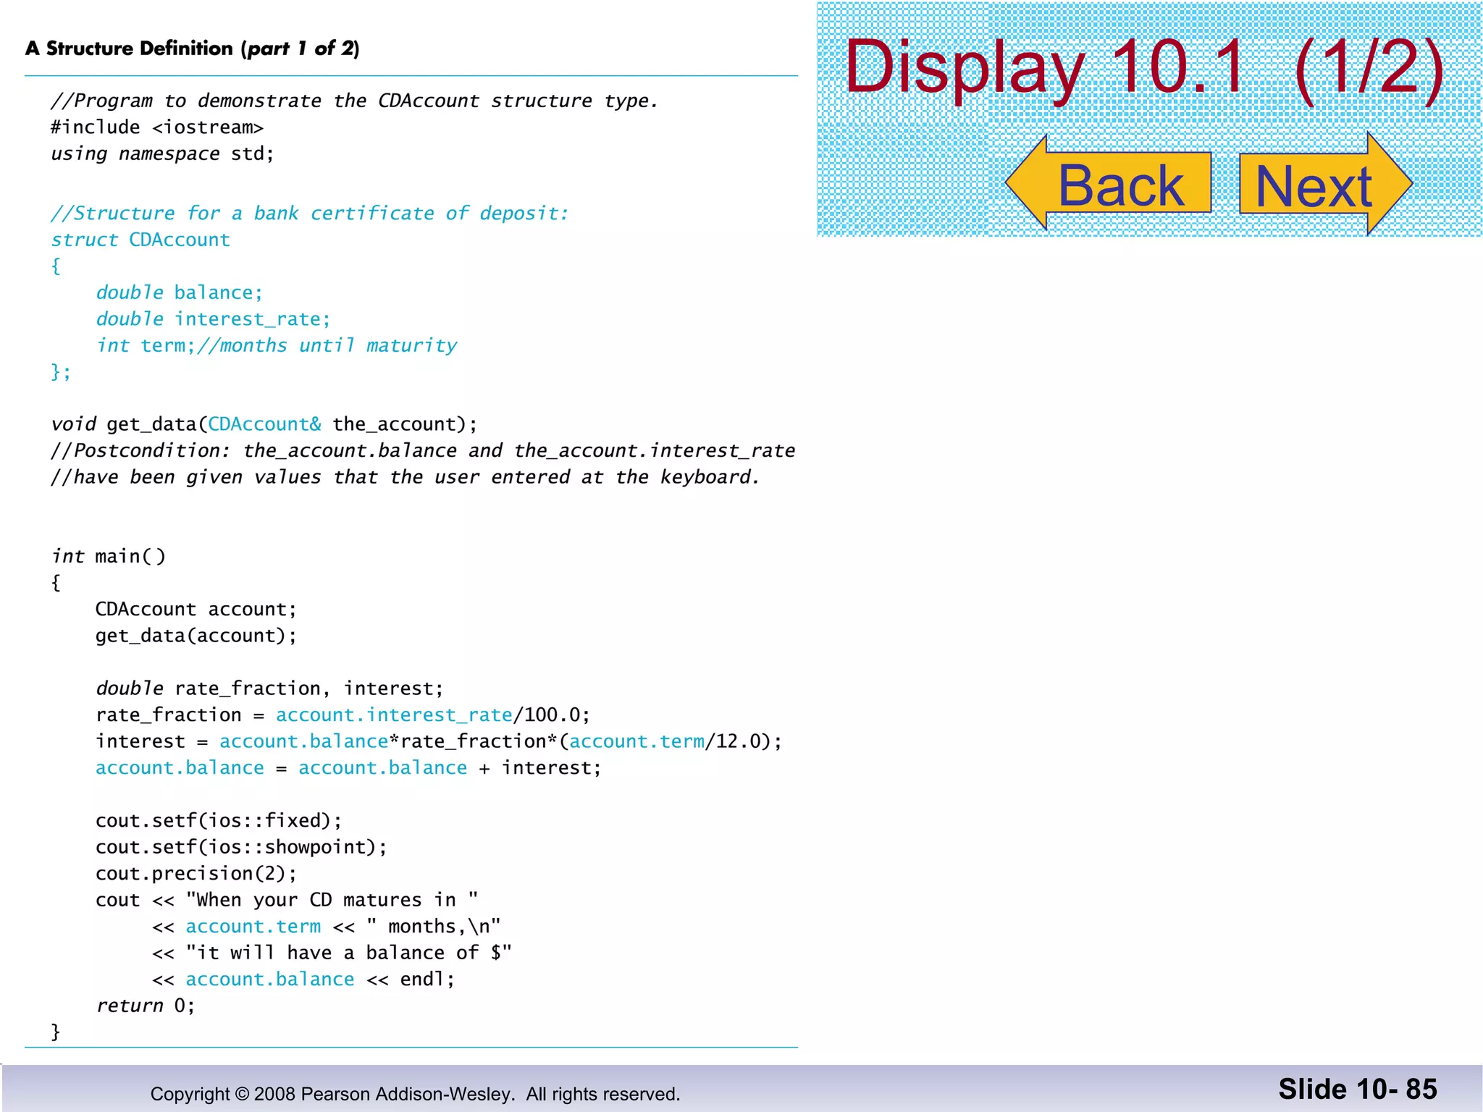Click the Back arrow button
The height and width of the screenshot is (1112, 1483).
1109,183
